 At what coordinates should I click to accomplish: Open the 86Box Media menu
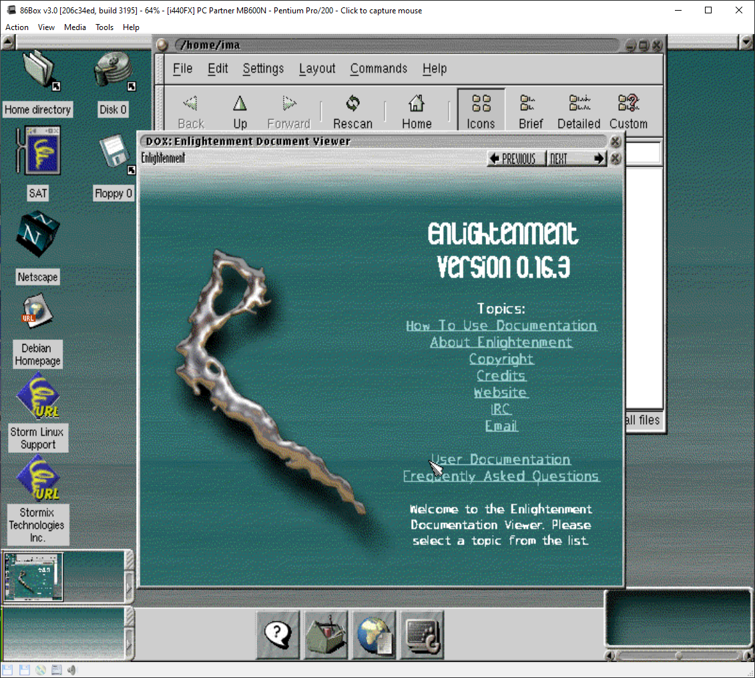click(x=75, y=27)
